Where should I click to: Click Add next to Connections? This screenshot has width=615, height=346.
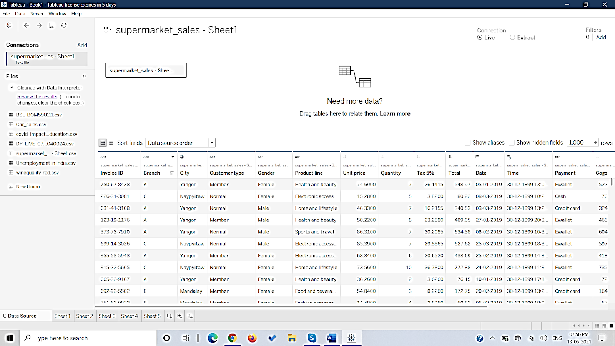(82, 45)
